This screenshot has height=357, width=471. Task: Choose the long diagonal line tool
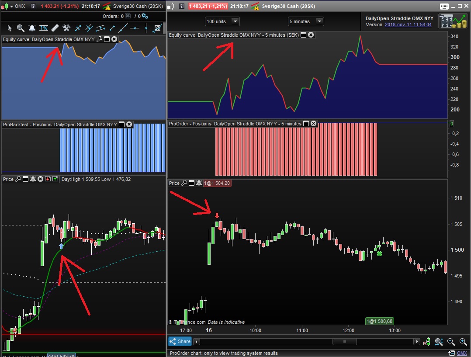[x=123, y=28]
